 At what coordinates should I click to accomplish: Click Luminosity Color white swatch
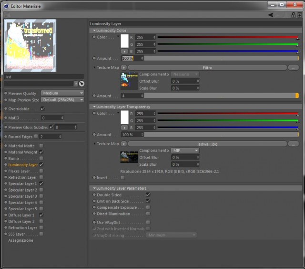[x=124, y=41]
